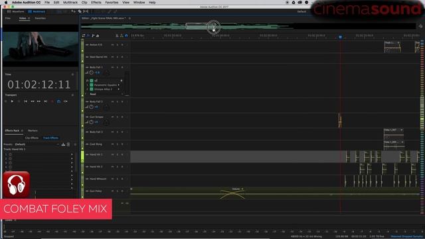
Task: Select the Razor tool in toolbar
Action: [x=80, y=11]
